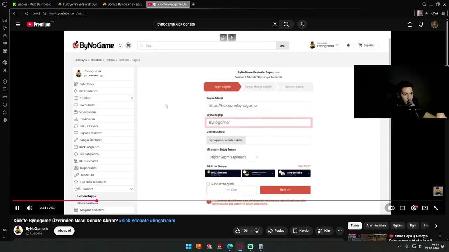Image resolution: width=449 pixels, height=252 pixels.
Task: Open options for Efsane Baykuş video
Action: [x=440, y=237]
